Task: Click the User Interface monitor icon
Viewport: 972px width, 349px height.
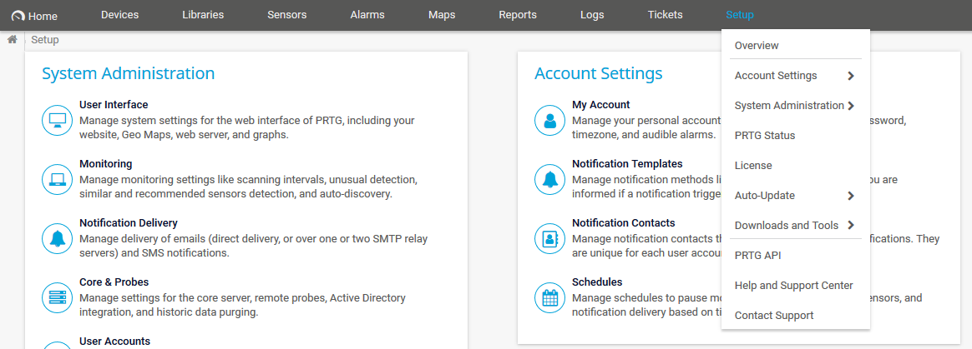Action: tap(58, 120)
